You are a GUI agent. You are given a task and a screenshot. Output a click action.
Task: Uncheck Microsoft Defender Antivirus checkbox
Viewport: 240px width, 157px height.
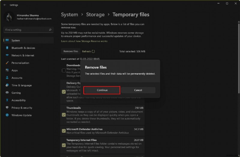[x=64, y=131]
